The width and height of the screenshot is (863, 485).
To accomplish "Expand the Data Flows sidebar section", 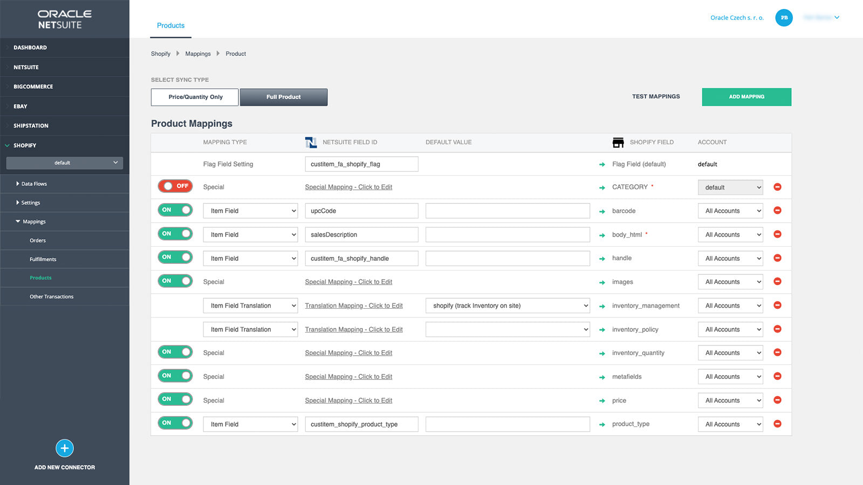I will tap(33, 183).
